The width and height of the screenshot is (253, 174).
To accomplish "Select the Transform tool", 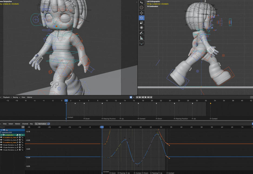I will coord(142,28).
